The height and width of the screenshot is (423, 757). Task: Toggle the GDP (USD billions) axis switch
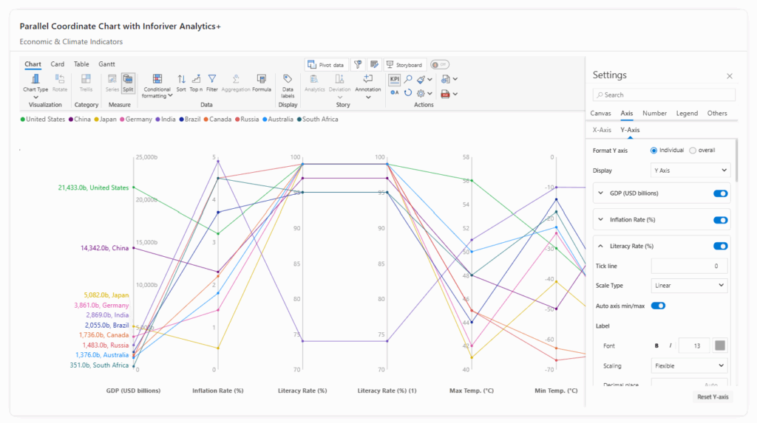pos(720,193)
